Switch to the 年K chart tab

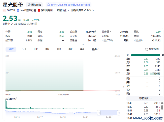[x=82, y=49]
